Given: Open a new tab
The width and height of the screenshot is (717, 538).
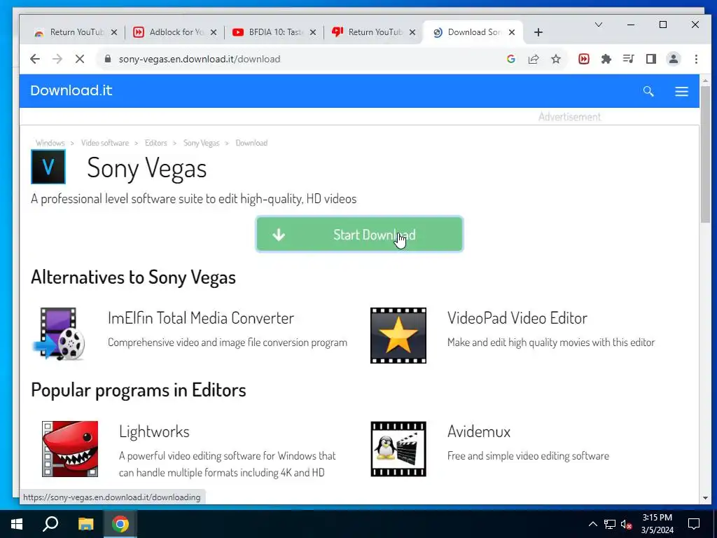Looking at the screenshot, I should pyautogui.click(x=538, y=32).
